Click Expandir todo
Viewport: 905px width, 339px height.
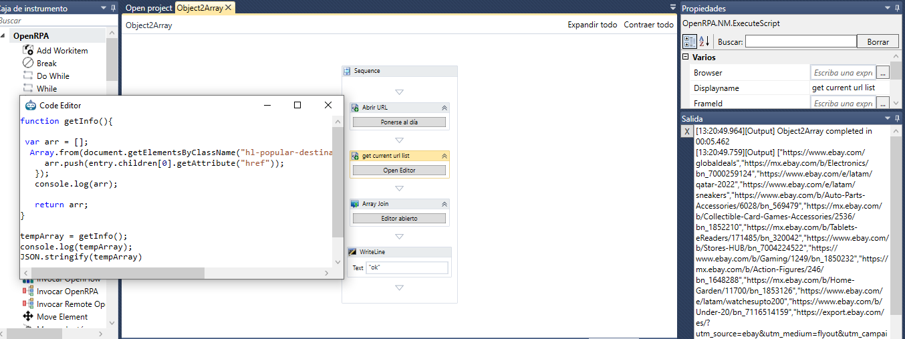(x=592, y=25)
